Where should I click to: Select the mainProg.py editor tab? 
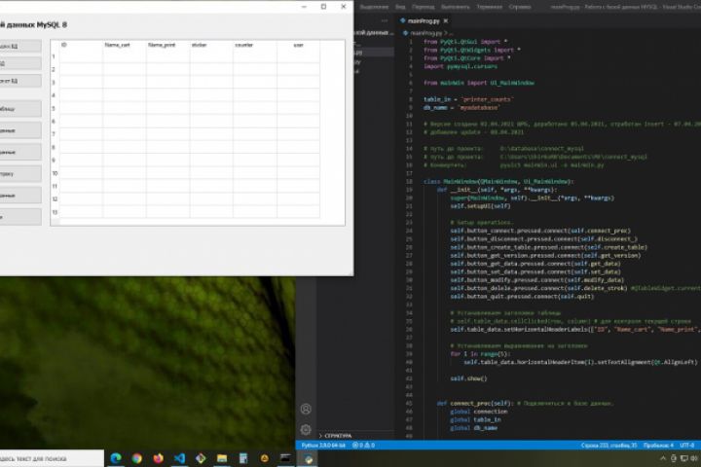coord(424,20)
